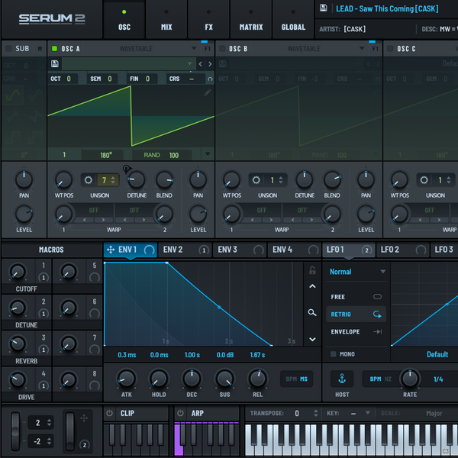Select the LFO 2 tab
Viewport: 458px width, 458px height.
tap(403, 250)
